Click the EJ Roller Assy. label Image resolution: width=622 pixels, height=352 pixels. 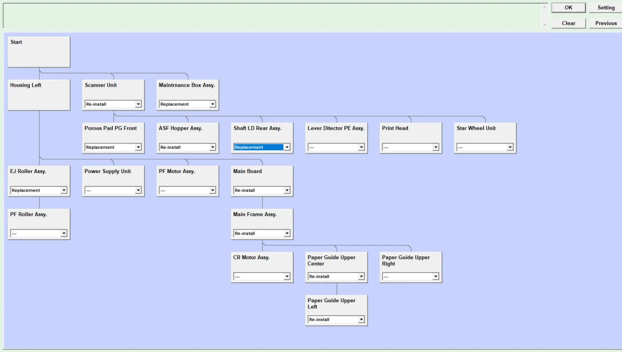pos(28,171)
